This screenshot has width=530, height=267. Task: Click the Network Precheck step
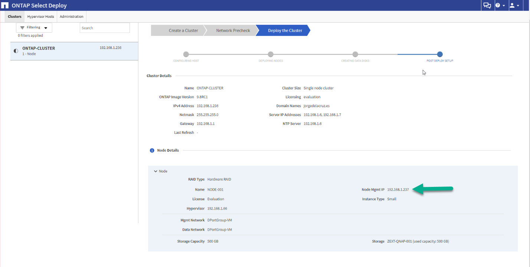click(x=230, y=30)
